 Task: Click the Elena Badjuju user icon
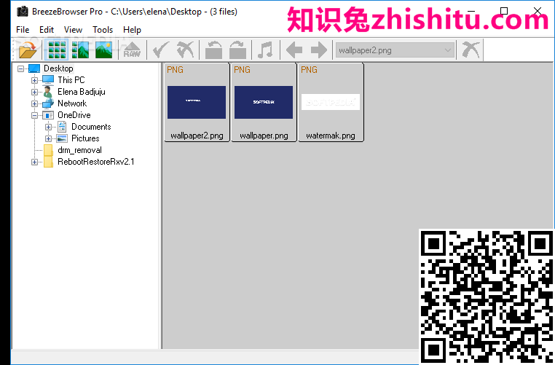(x=48, y=92)
